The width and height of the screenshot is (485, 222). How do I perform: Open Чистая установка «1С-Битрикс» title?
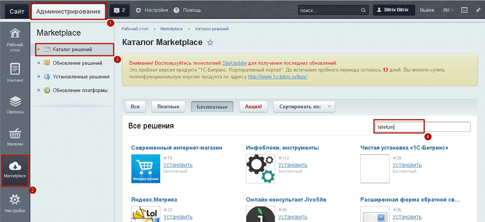[x=404, y=148]
